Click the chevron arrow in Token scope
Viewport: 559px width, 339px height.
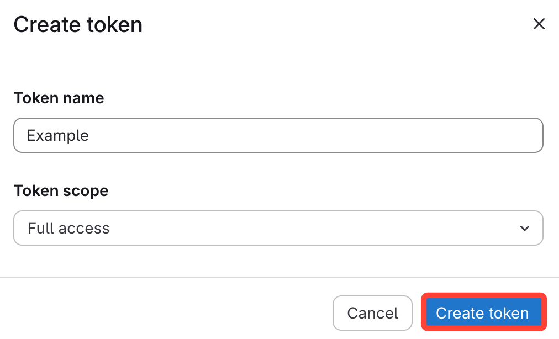[524, 228]
